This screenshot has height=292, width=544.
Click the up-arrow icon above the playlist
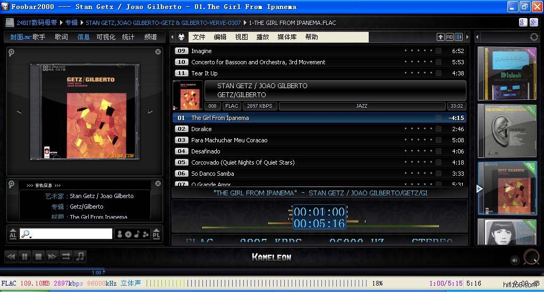point(440,37)
